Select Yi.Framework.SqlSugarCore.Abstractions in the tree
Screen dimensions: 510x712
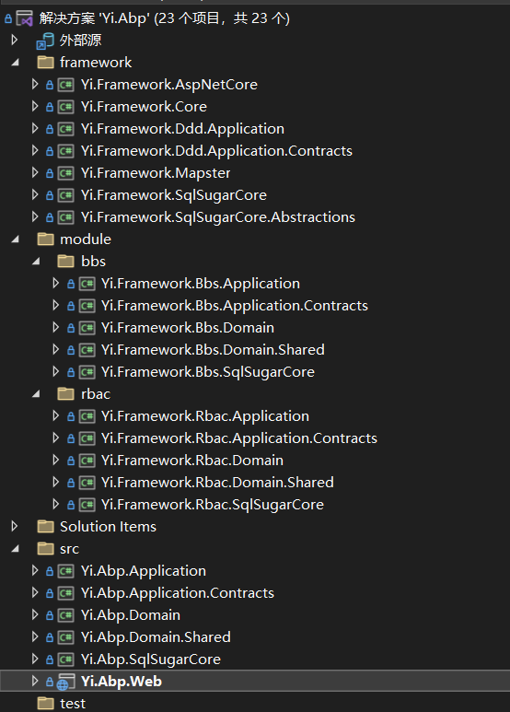pyautogui.click(x=218, y=217)
